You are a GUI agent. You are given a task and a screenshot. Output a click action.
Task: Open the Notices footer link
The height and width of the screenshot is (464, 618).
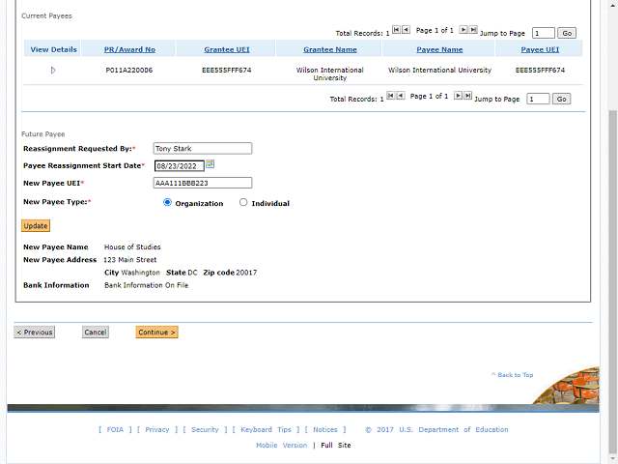325,429
